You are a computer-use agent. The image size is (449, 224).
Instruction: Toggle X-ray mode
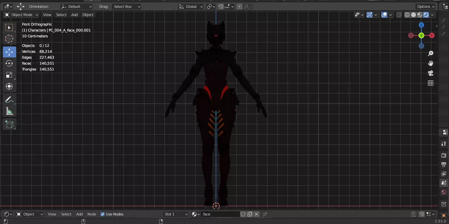pos(399,15)
